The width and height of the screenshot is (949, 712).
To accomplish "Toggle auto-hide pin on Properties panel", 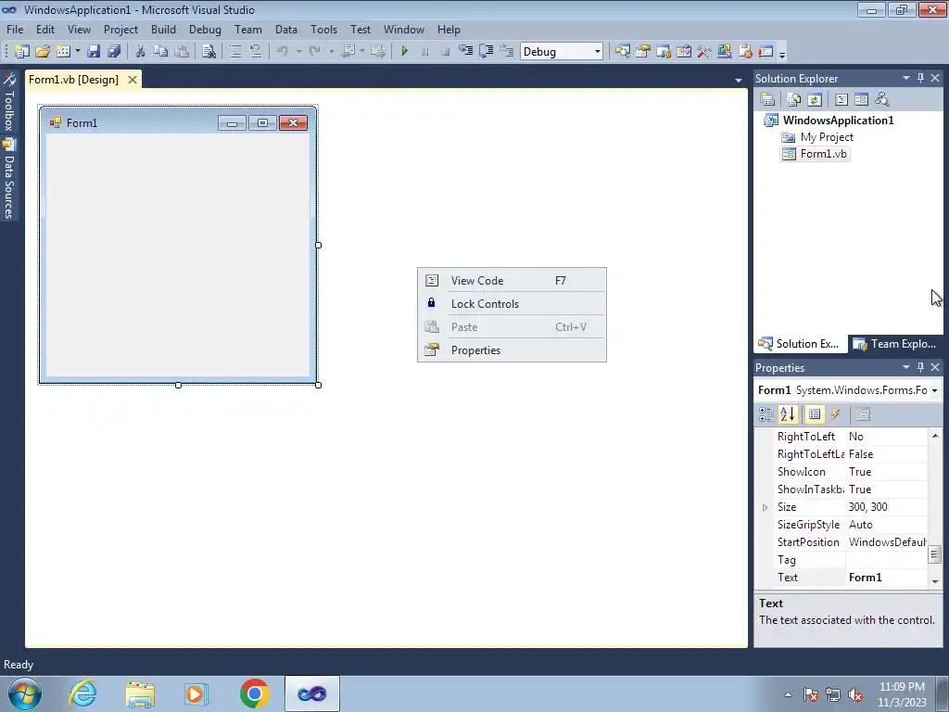I will pos(920,367).
